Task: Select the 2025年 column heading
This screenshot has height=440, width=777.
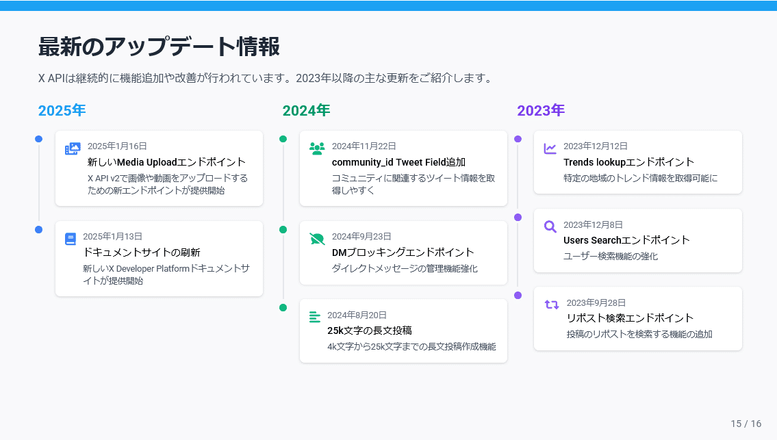Action: 62,110
